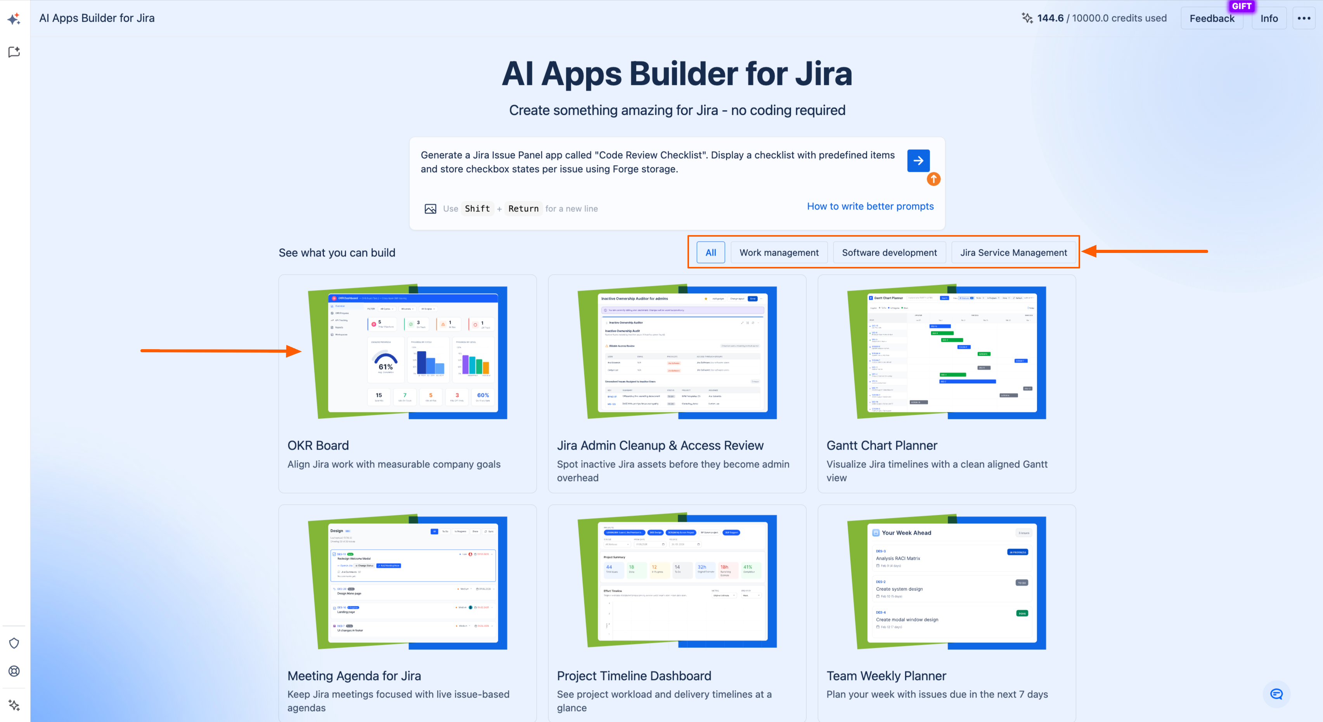
Task: Attach an image using the picture icon
Action: pos(430,208)
